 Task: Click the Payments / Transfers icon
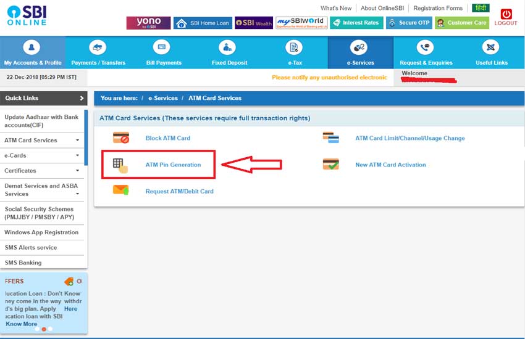(98, 47)
